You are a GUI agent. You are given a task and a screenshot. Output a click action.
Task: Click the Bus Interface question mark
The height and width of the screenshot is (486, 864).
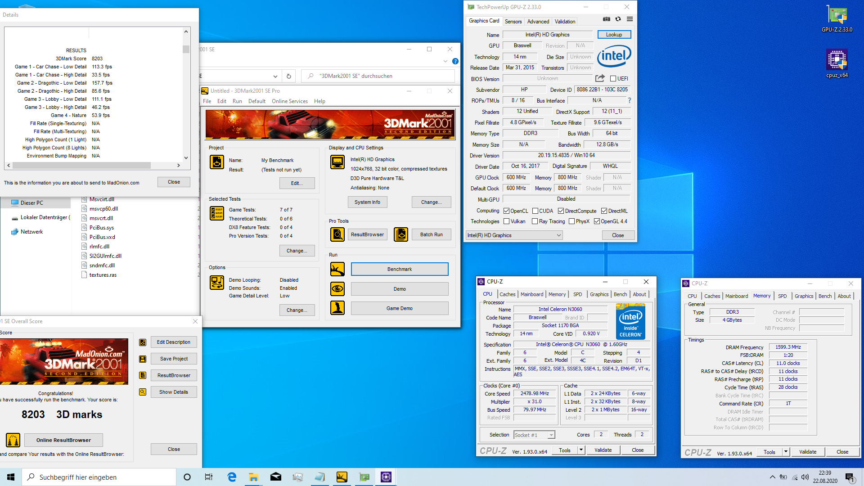tap(629, 100)
